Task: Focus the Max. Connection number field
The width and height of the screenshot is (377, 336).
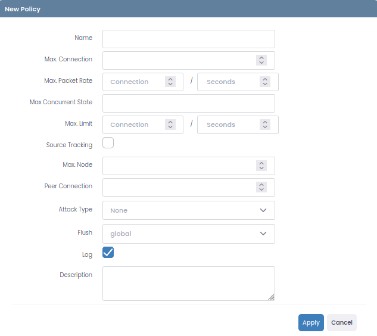Action: (179, 60)
